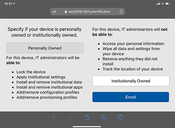Tap the Safari back arrow
Viewport: 175px width, 128px height.
click(54, 117)
